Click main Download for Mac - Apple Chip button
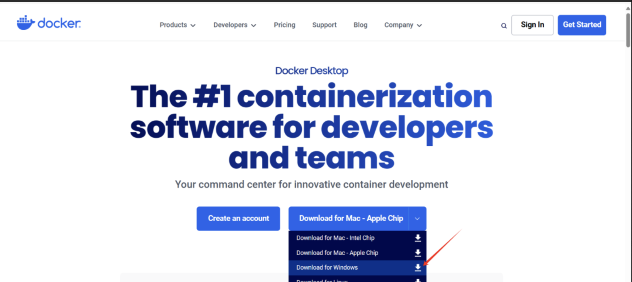 [349, 219]
